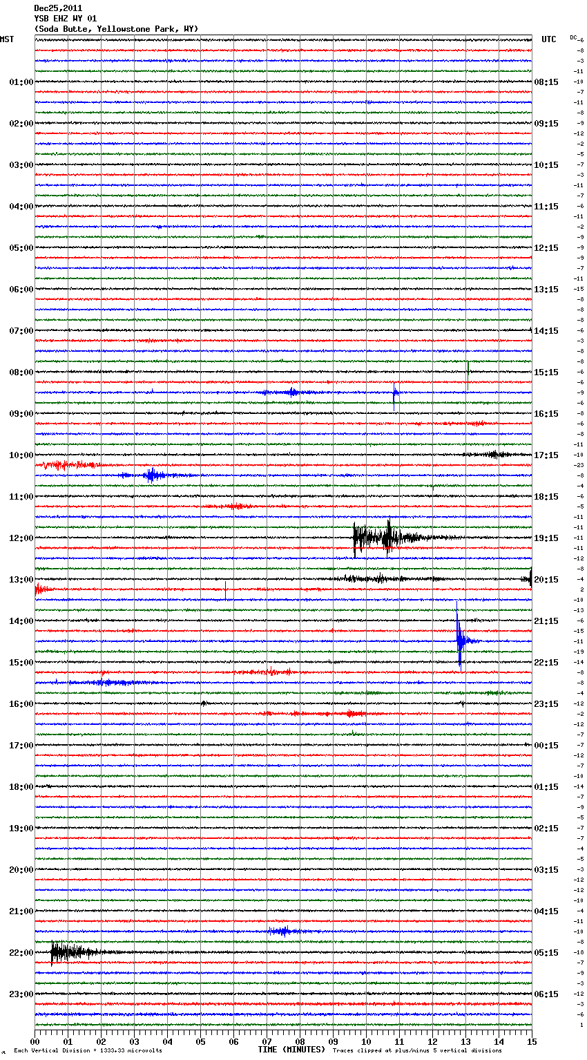The height and width of the screenshot is (1060, 587).
Task: Select the station code "YSB EHZ WY 01"
Action: pyautogui.click(x=66, y=19)
